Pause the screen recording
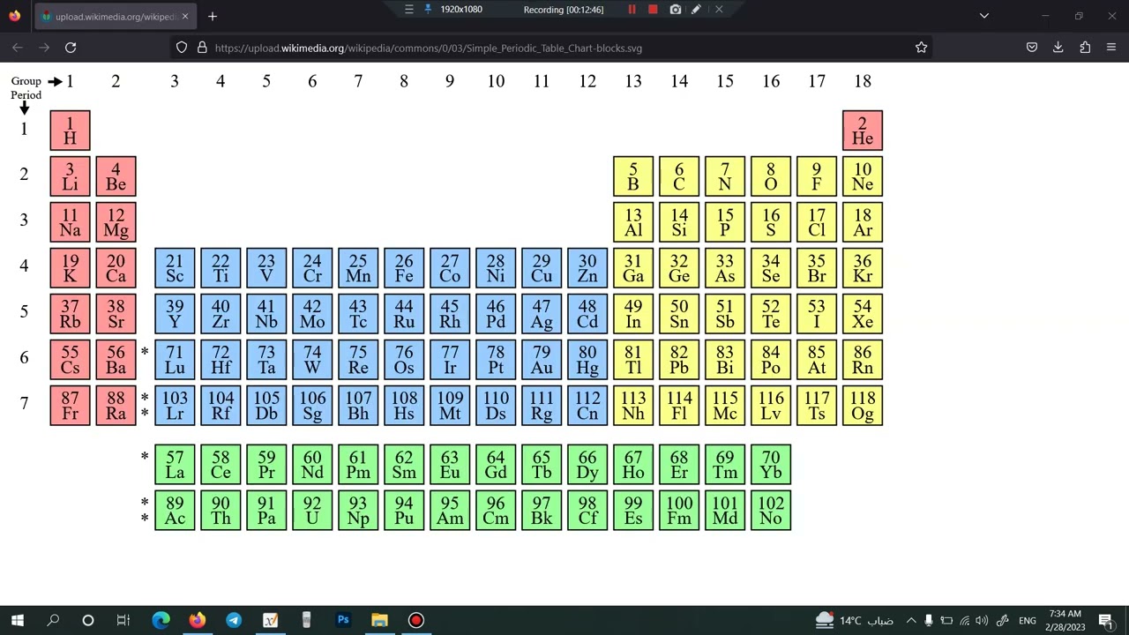1129x635 pixels. coord(632,9)
